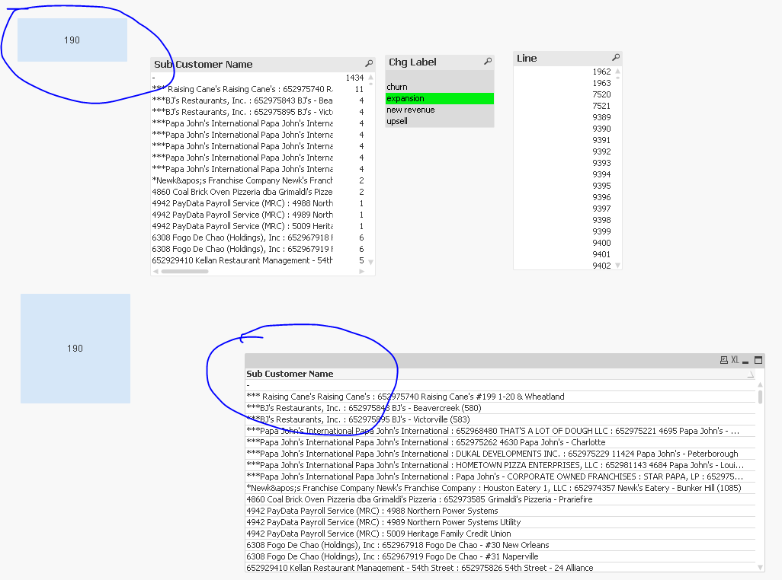Screen dimensions: 782x580
Task: Select Kellan Restaurant Management listbox entry
Action: tap(258, 260)
